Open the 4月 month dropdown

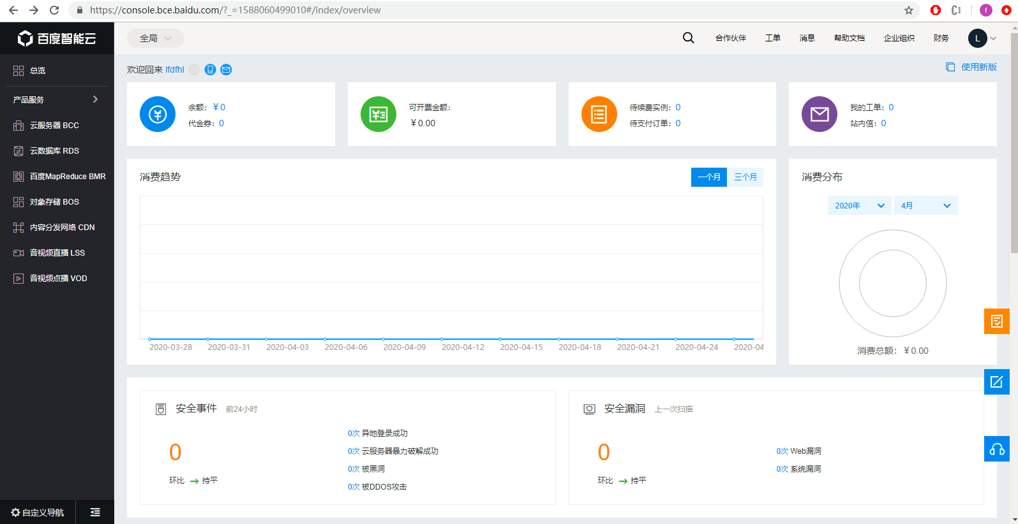925,205
